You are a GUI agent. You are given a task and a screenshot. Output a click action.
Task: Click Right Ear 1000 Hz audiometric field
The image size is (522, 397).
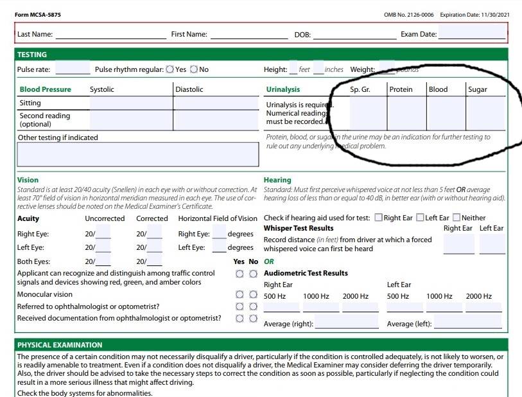point(321,307)
